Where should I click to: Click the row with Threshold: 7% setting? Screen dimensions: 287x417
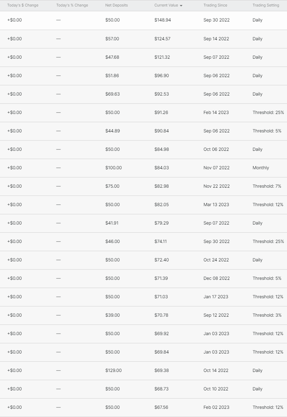(143, 186)
